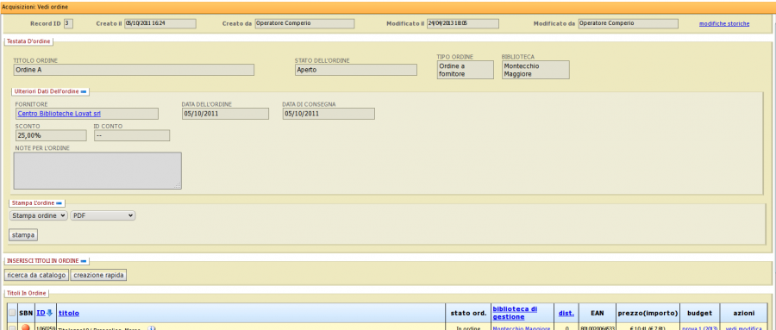Viewport: 776px width, 330px height.
Task: Click the EAN column header
Action: [x=597, y=313]
